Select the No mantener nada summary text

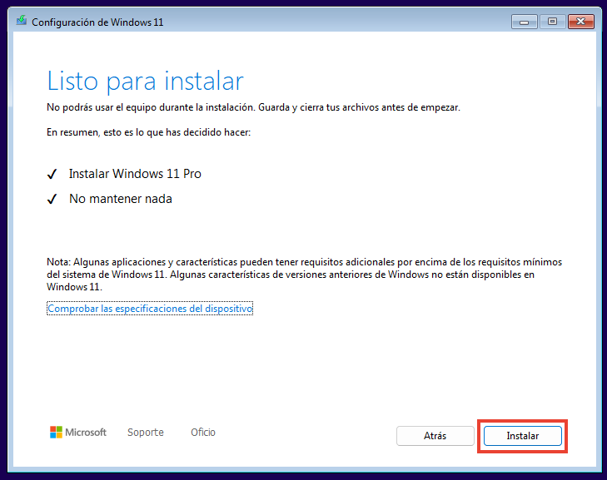point(120,199)
